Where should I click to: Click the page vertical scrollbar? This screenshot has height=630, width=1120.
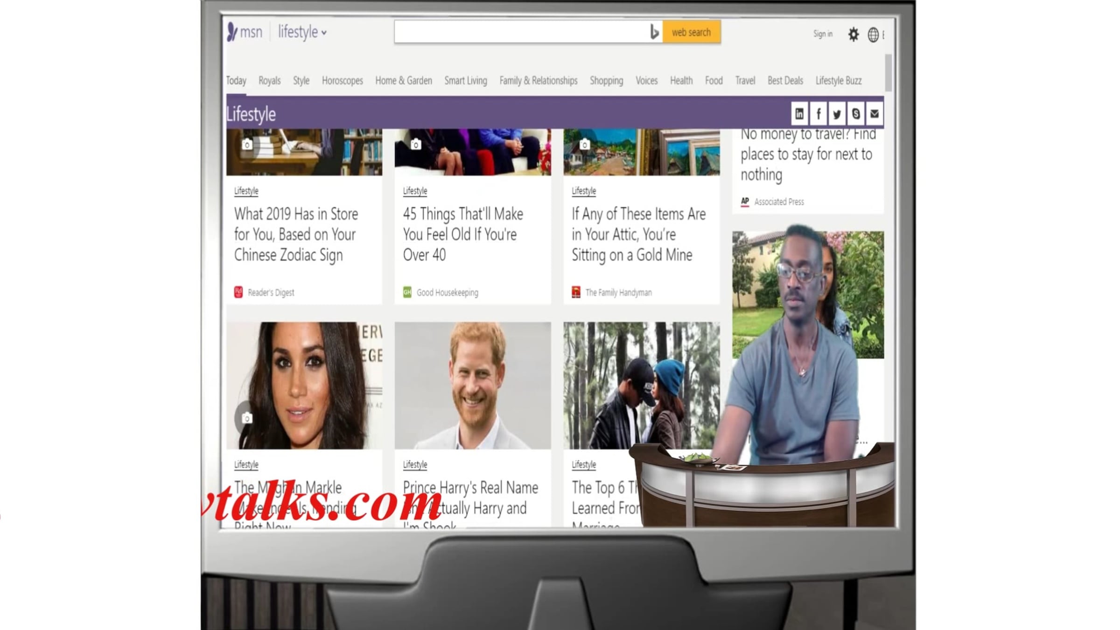[888, 72]
